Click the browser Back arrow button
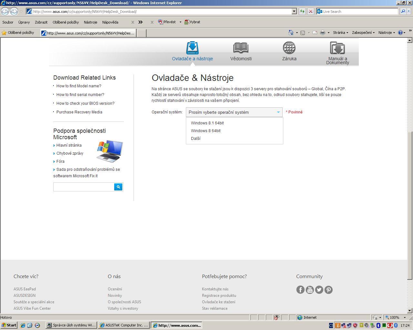 click(x=5, y=11)
